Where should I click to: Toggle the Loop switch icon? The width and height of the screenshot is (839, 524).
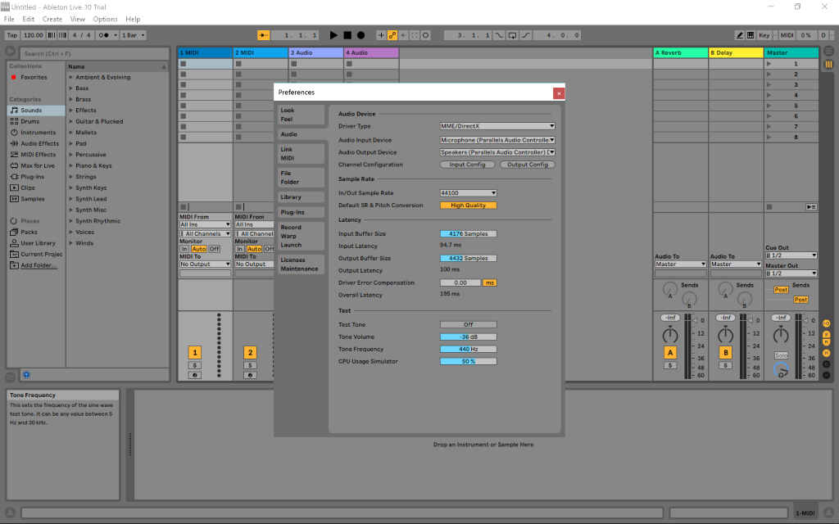tap(513, 35)
